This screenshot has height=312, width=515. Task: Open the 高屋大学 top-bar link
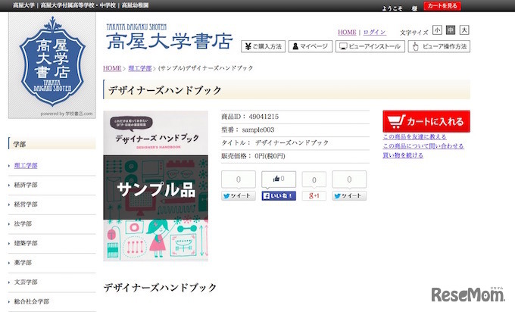(23, 5)
